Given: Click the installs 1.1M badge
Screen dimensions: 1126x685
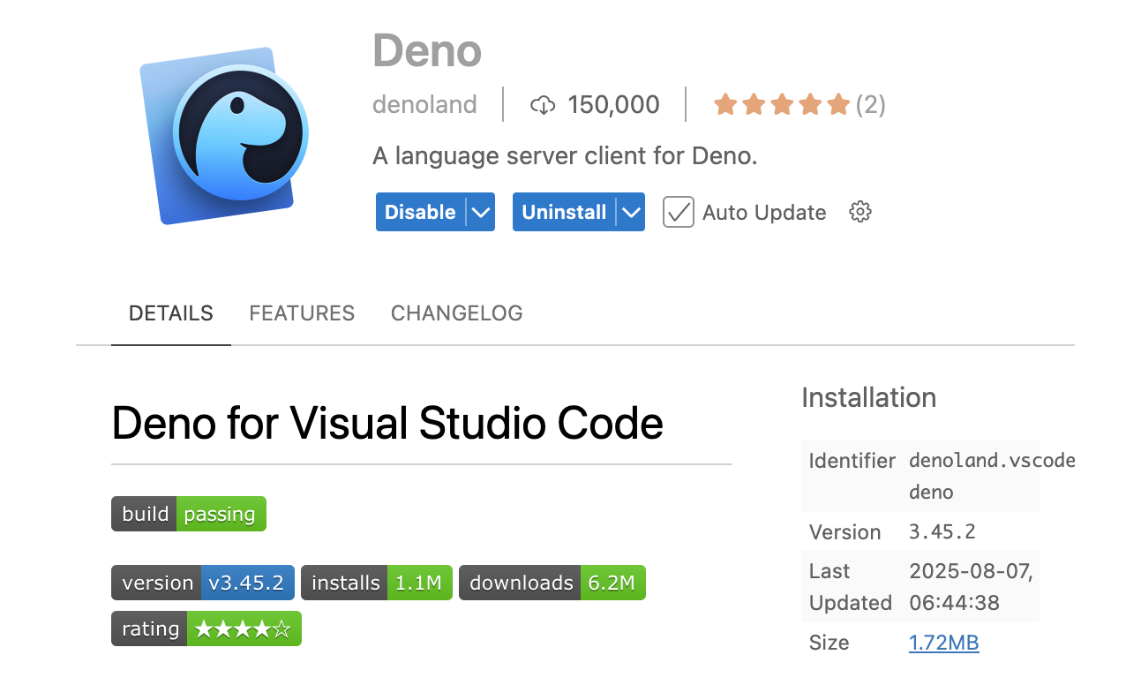Looking at the screenshot, I should point(376,583).
